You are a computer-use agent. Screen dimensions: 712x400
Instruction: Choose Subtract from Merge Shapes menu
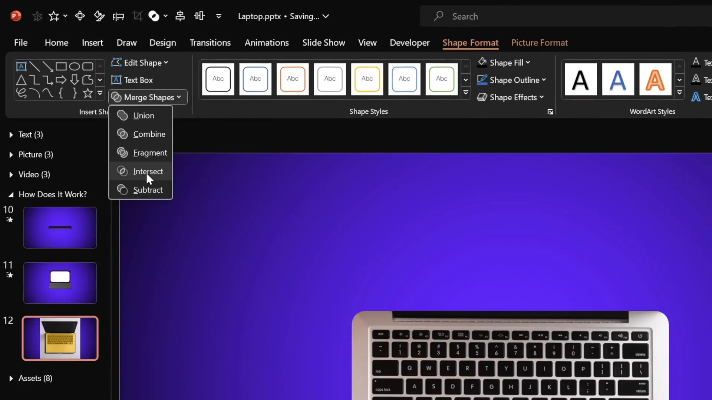click(x=147, y=189)
